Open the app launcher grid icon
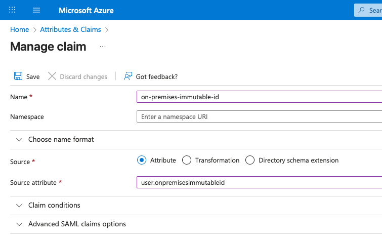Screen dimensions: 382x240 [12, 10]
